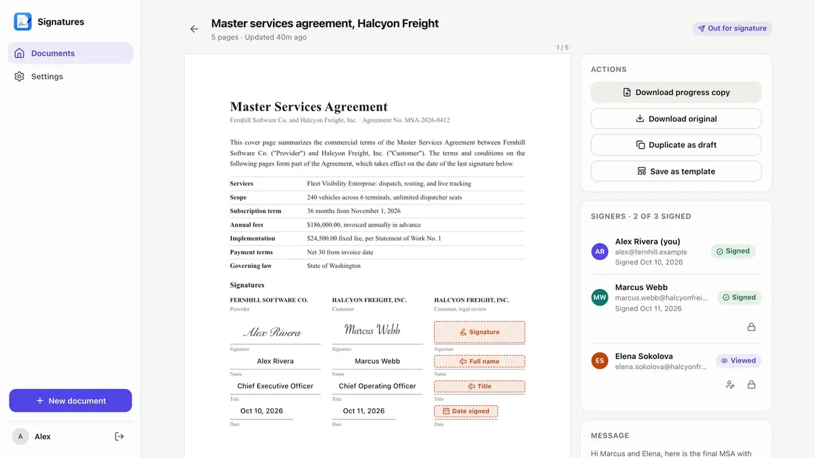Image resolution: width=815 pixels, height=458 pixels.
Task: Click the page indicator 1 / 5
Action: [x=562, y=47]
